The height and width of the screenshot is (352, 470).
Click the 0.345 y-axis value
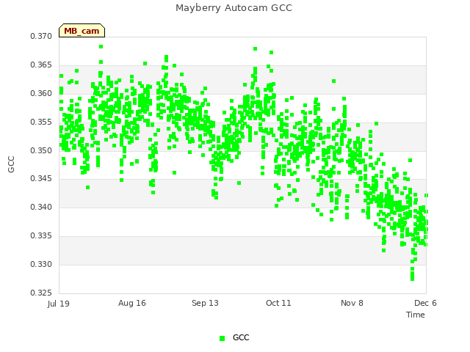41,179
